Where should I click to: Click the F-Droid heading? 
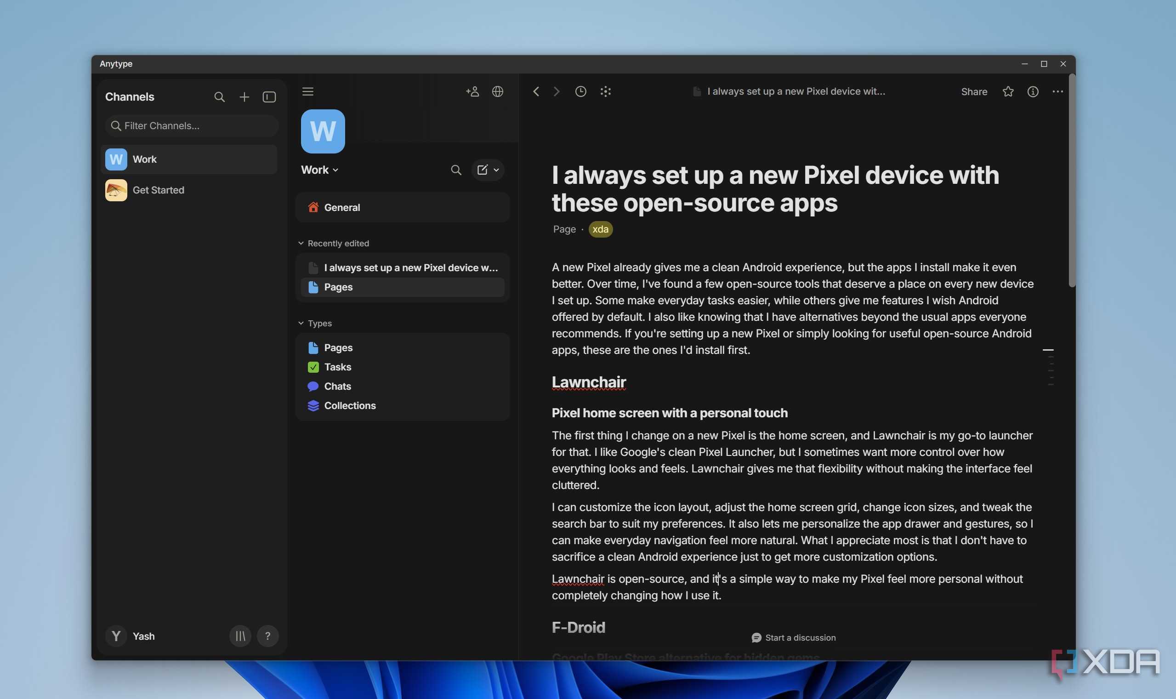tap(578, 627)
